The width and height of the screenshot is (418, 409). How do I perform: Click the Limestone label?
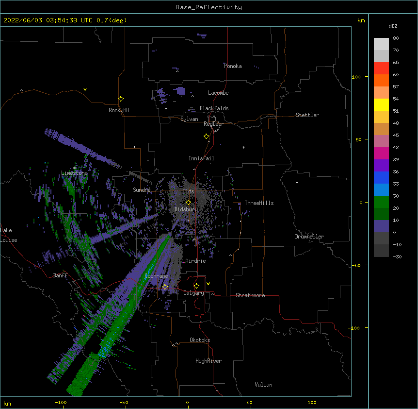pos(74,173)
